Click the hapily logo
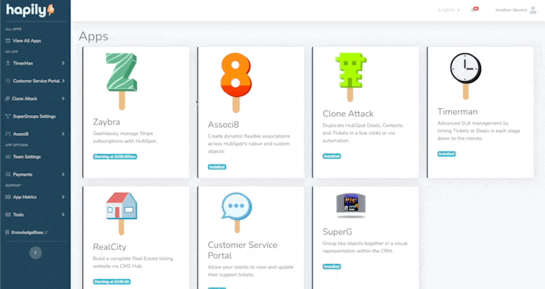Viewport: 545px width, 289px height. (x=30, y=10)
